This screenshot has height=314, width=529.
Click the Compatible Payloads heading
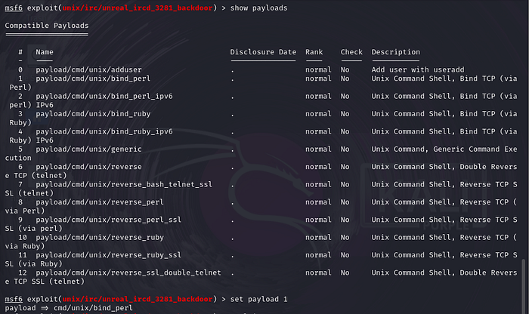46,26
